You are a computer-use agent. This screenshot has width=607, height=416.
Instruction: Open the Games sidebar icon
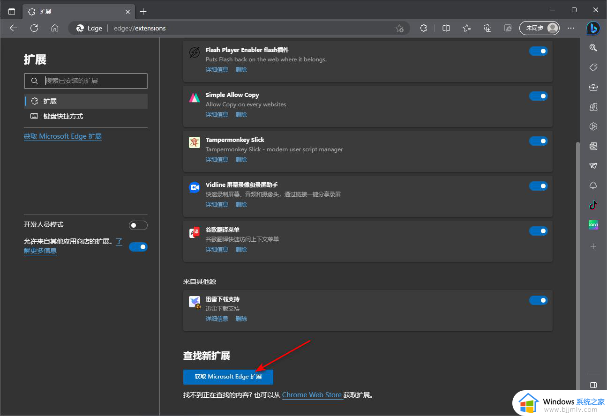pyautogui.click(x=593, y=107)
